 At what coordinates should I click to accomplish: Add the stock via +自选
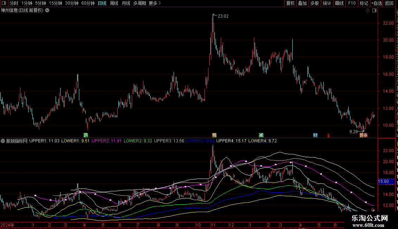click(377, 3)
